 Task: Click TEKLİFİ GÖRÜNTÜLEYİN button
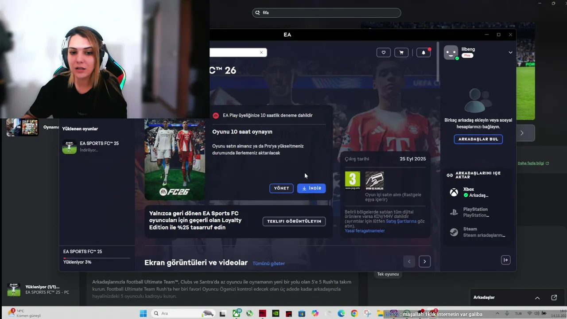click(x=294, y=221)
